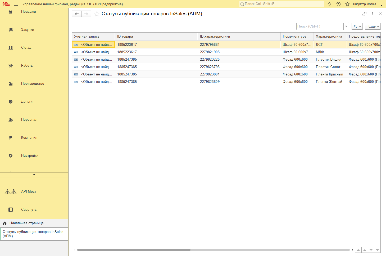
Task: Move down one page in list
Action: [x=371, y=250]
